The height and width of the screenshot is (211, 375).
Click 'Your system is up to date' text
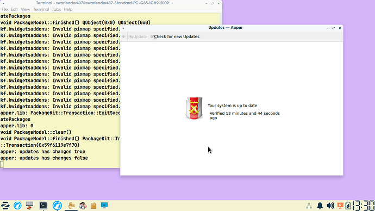232,105
